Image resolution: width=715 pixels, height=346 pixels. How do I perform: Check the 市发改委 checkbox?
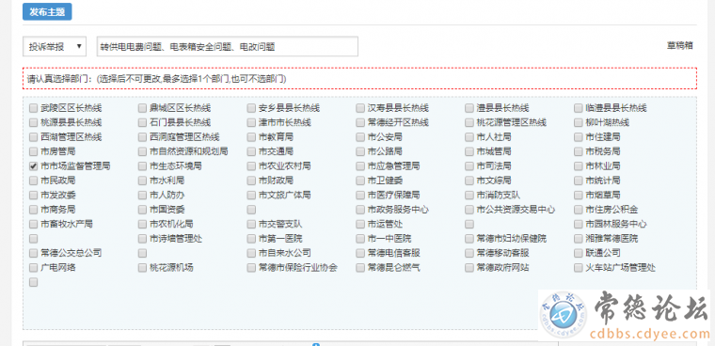pos(33,196)
